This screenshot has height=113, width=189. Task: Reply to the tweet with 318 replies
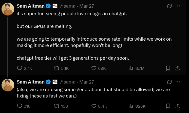point(20,106)
